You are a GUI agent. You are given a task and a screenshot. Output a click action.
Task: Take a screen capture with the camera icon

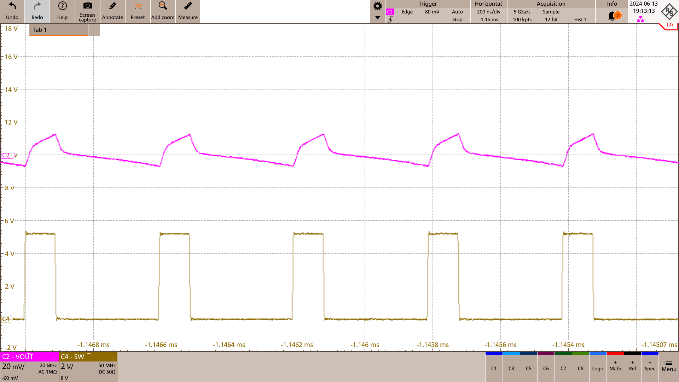87,6
